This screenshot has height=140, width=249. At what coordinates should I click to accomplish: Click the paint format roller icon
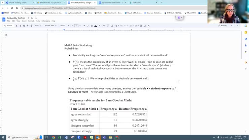point(32,26)
